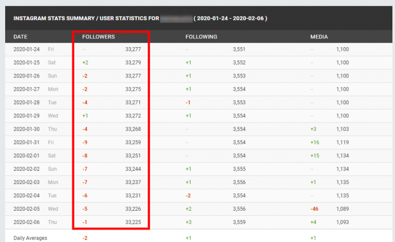The image size is (395, 242).
Task: Select the date 2020-01-30
Action: click(26, 129)
